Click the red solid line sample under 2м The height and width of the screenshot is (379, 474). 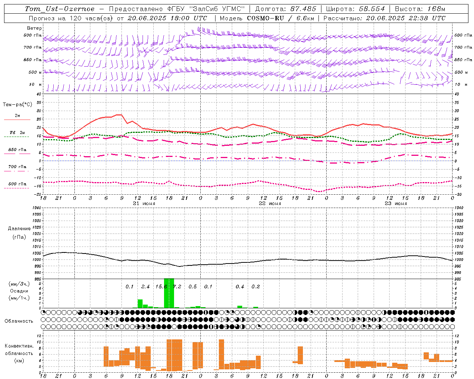pos(17,120)
